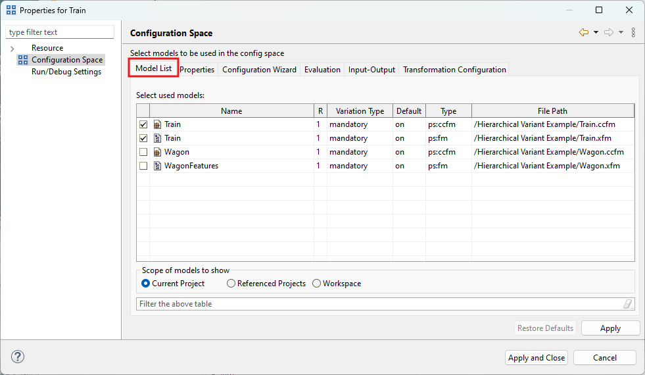
Task: Uncheck the Train ps:ccfm model checkbox
Action: click(x=143, y=124)
